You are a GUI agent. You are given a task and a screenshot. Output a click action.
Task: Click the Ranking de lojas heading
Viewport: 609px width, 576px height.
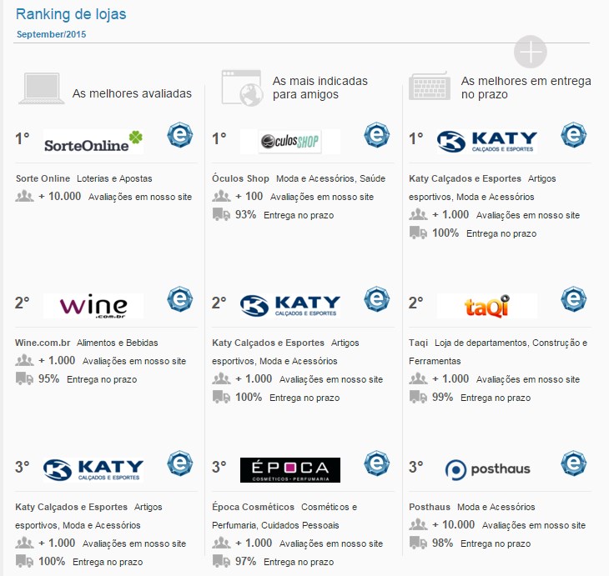pos(71,14)
